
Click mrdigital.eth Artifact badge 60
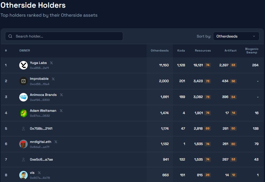(x=233, y=144)
